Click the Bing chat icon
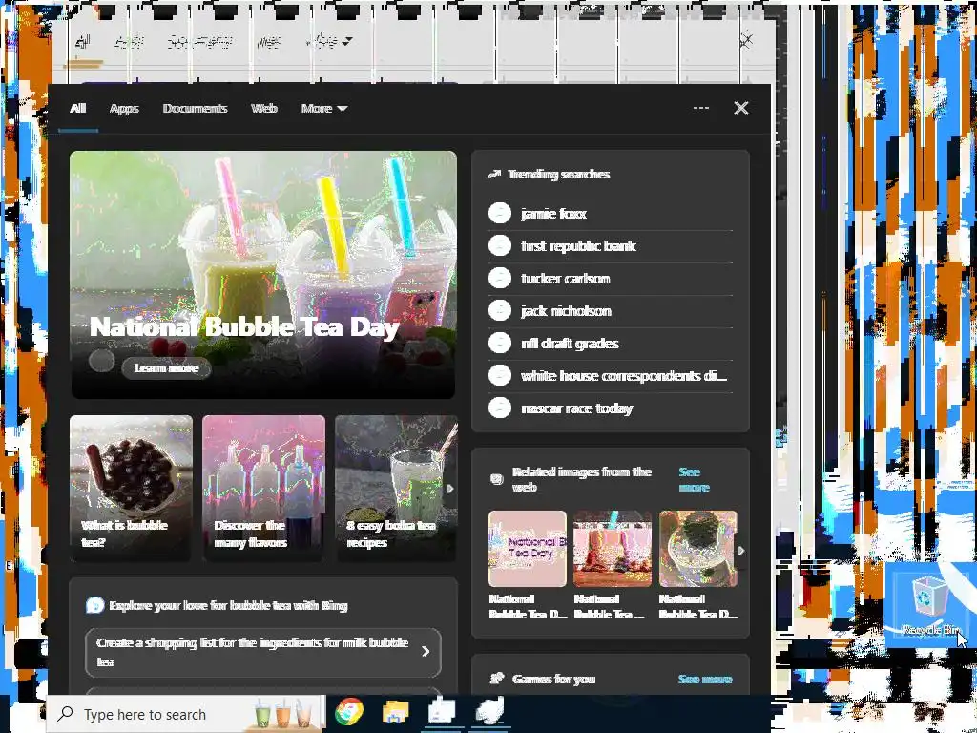The image size is (977, 733). [x=94, y=605]
